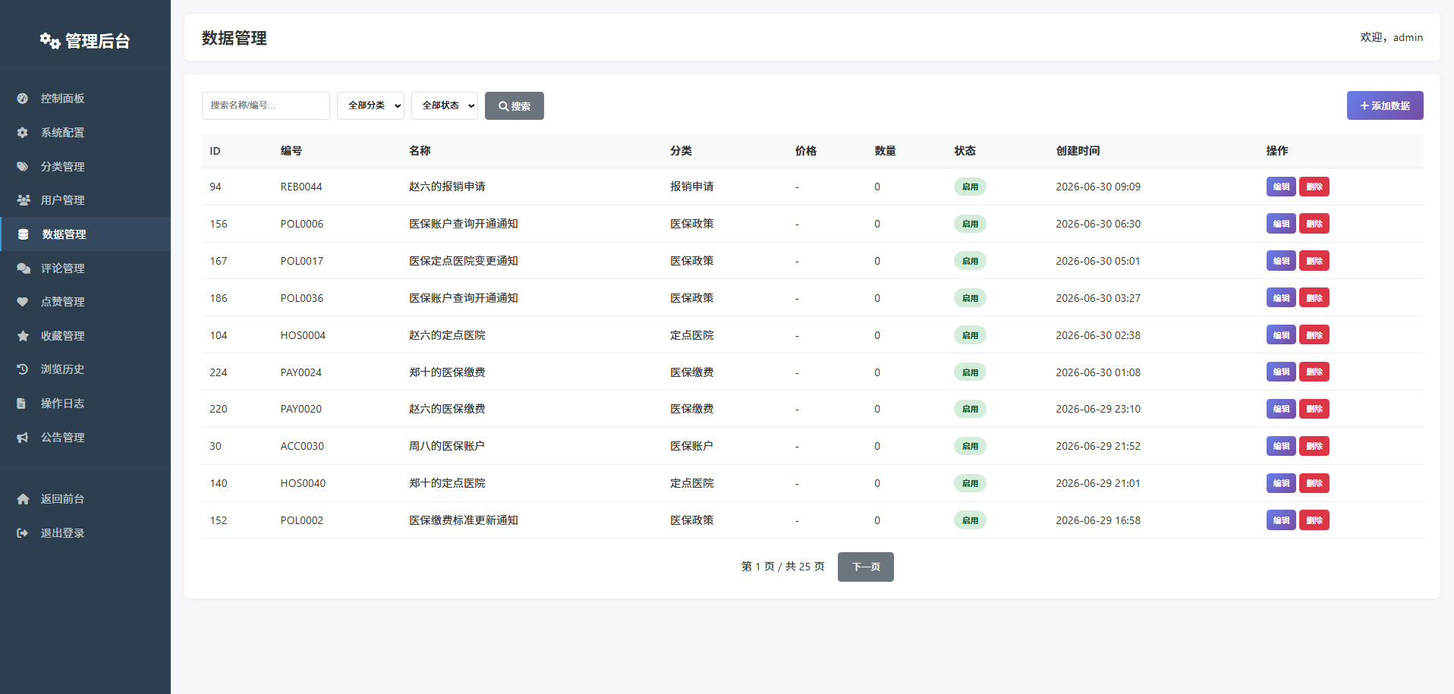
Task: Click the 控制面板 dashboard icon
Action: (23, 99)
